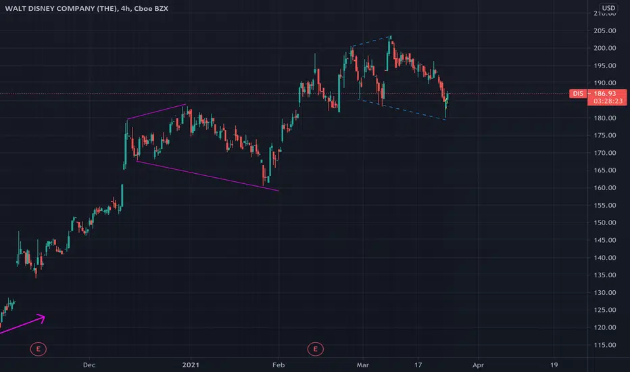Click the 125.00 price axis label

pos(605,310)
